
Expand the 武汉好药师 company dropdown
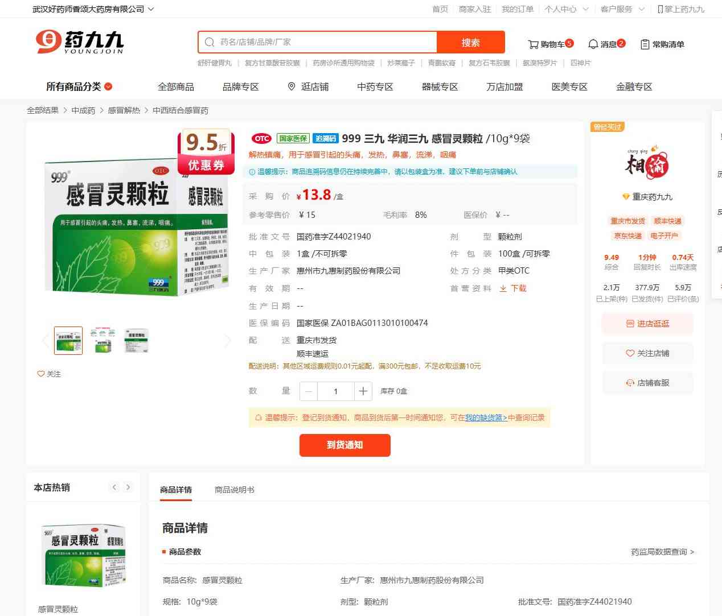(150, 9)
